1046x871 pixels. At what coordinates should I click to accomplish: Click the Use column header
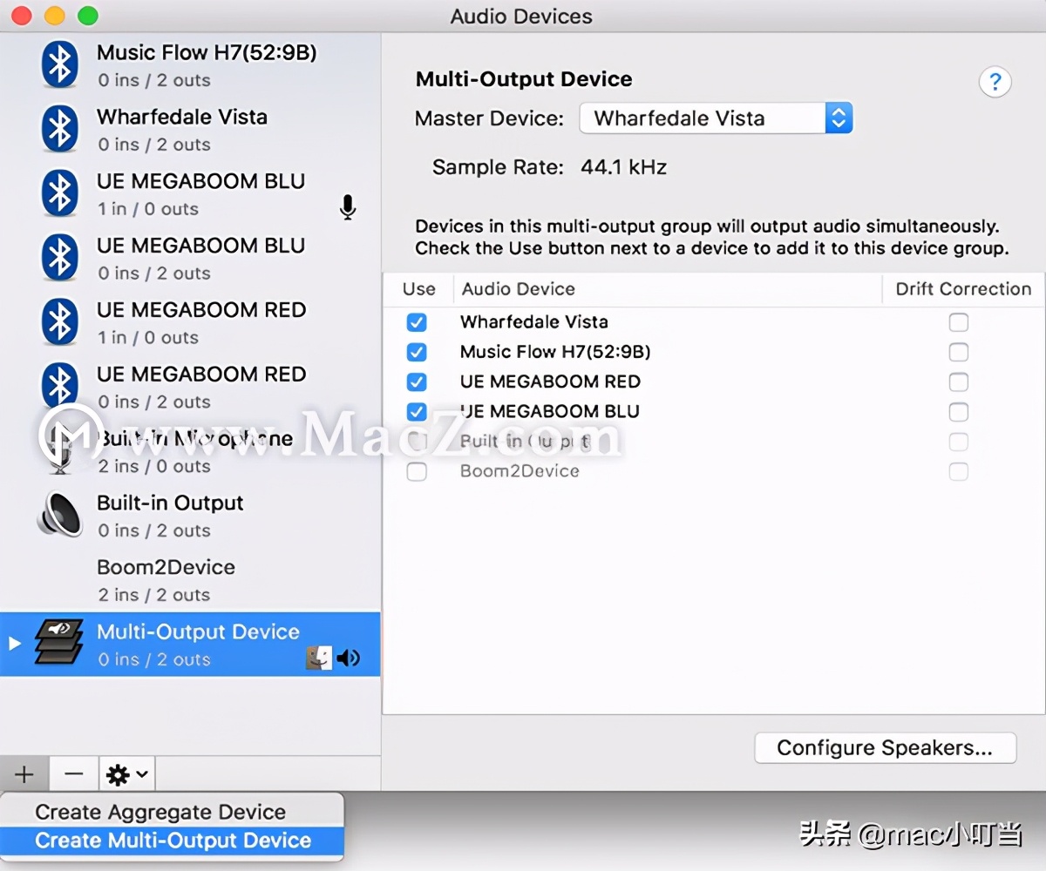418,289
